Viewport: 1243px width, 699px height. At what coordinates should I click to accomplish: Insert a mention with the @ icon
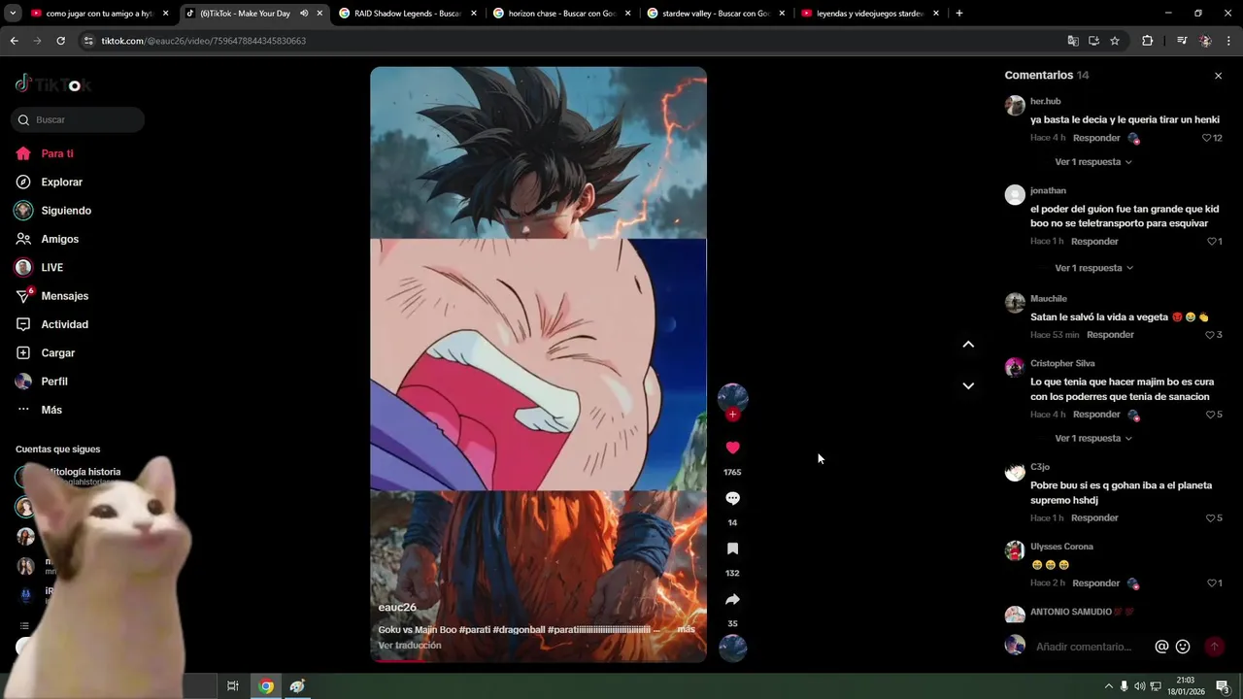tap(1161, 647)
